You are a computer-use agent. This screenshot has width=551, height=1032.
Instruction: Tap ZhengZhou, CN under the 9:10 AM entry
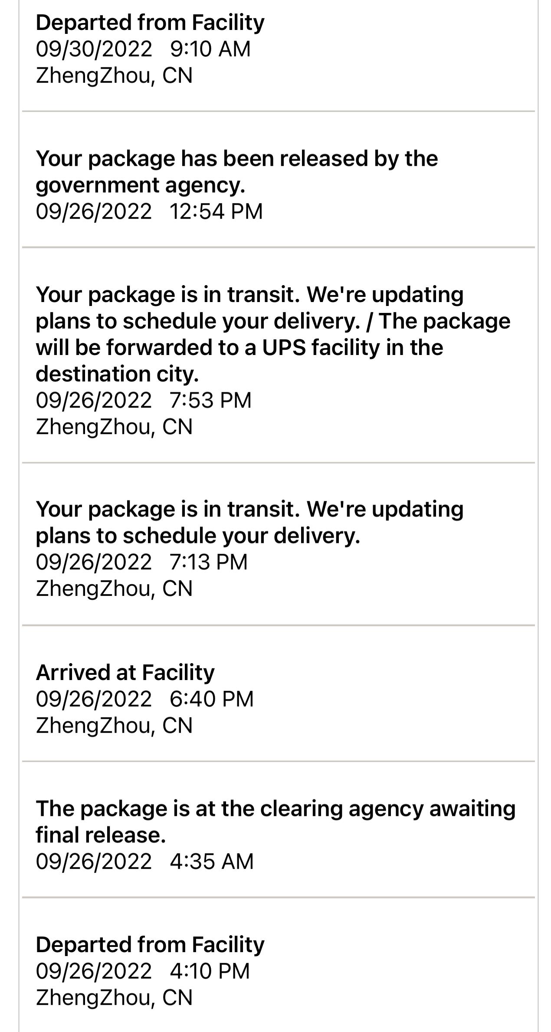coord(114,76)
